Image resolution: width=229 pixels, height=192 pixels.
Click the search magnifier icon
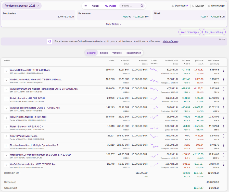142,6
